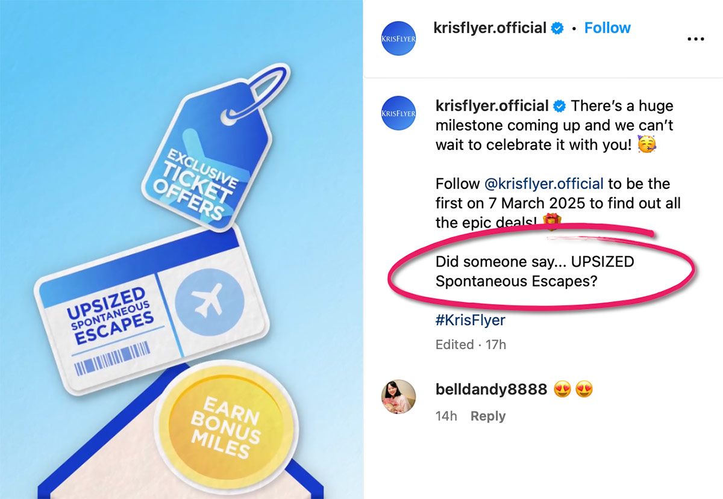The width and height of the screenshot is (723, 499).
Task: Open the three-dot more options menu
Action: (x=695, y=39)
